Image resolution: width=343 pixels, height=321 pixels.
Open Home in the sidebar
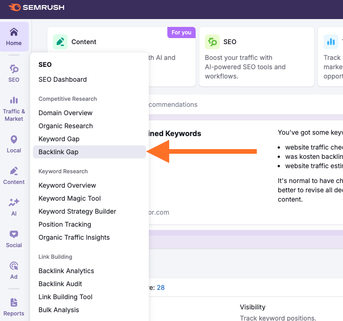[x=14, y=37]
